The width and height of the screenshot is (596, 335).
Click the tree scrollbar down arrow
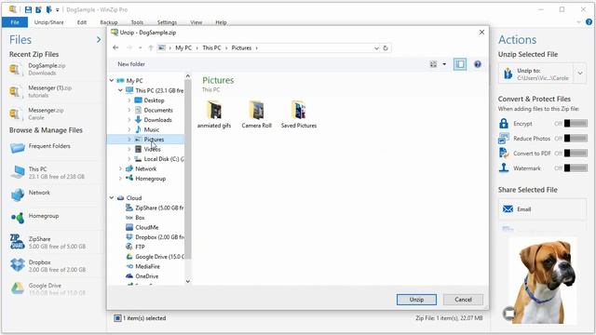point(188,281)
